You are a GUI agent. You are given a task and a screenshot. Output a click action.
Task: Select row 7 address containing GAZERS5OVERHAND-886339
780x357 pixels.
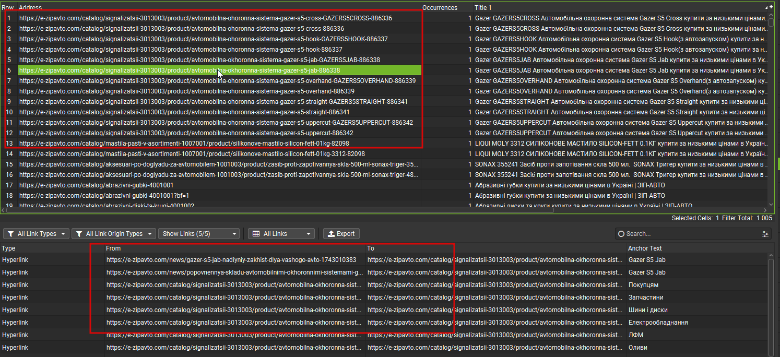pyautogui.click(x=217, y=80)
